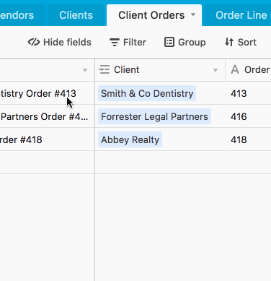Click the Group icon

coord(169,42)
